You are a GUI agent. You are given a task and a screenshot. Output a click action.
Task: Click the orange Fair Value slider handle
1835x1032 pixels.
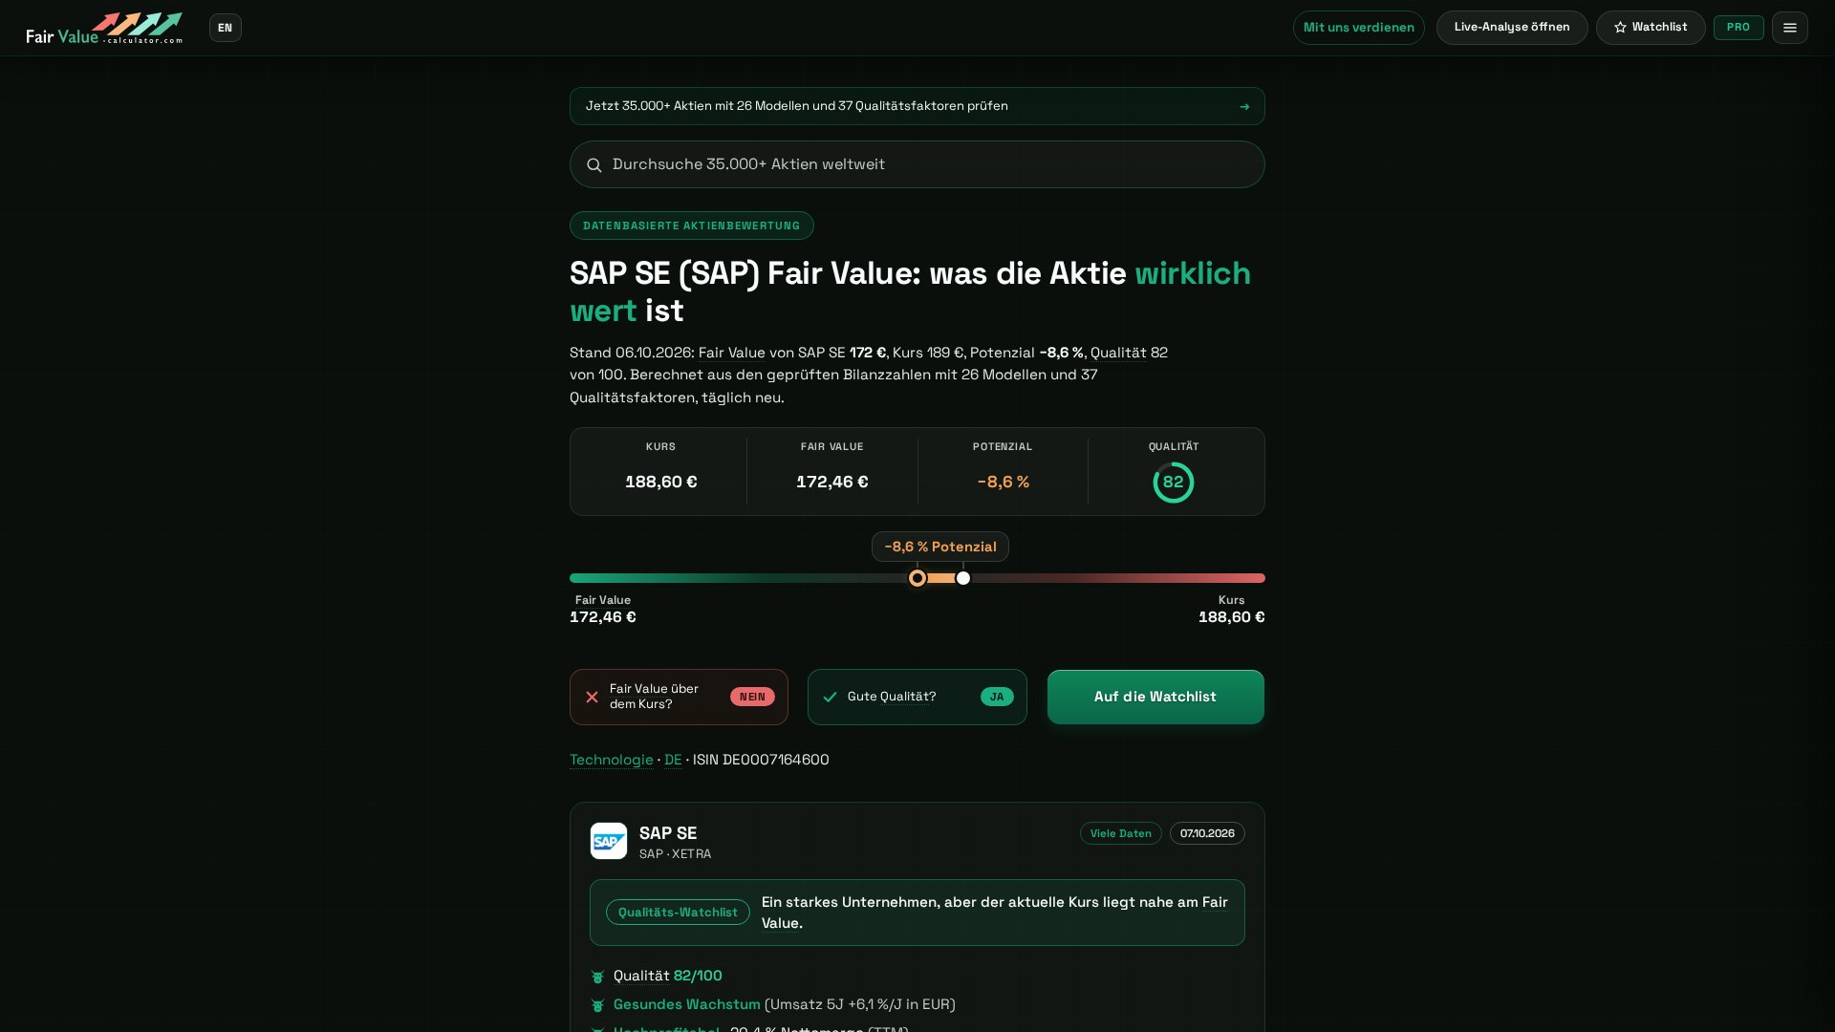(917, 578)
